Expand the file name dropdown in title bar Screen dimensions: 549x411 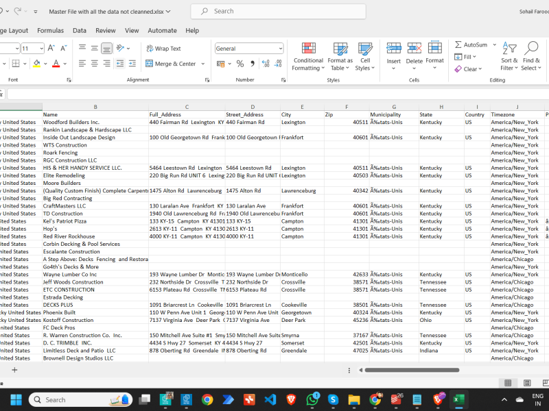coord(168,12)
